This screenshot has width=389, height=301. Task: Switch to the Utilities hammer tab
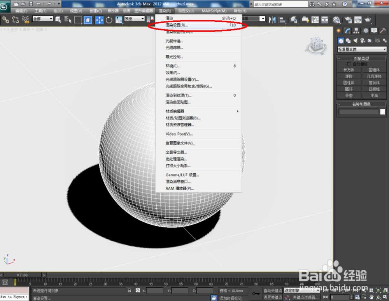(x=383, y=30)
